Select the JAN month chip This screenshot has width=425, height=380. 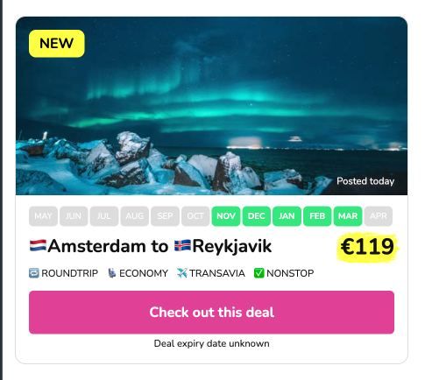point(287,216)
